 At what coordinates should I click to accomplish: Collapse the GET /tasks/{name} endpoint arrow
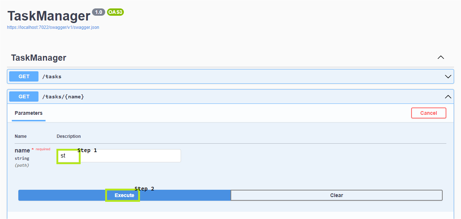pos(448,97)
